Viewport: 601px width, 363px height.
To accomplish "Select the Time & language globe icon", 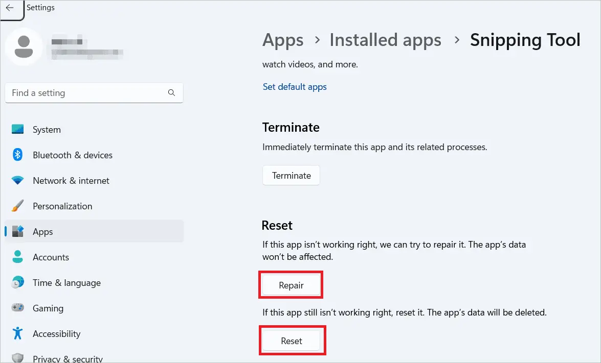I will (17, 282).
